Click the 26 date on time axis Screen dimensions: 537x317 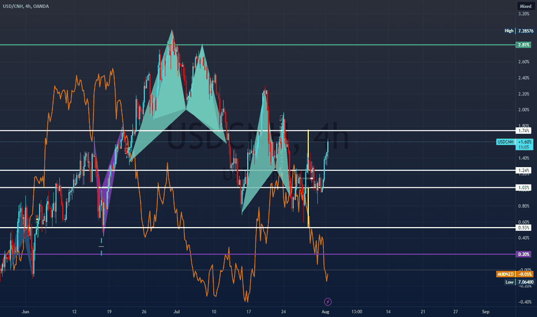point(144,312)
